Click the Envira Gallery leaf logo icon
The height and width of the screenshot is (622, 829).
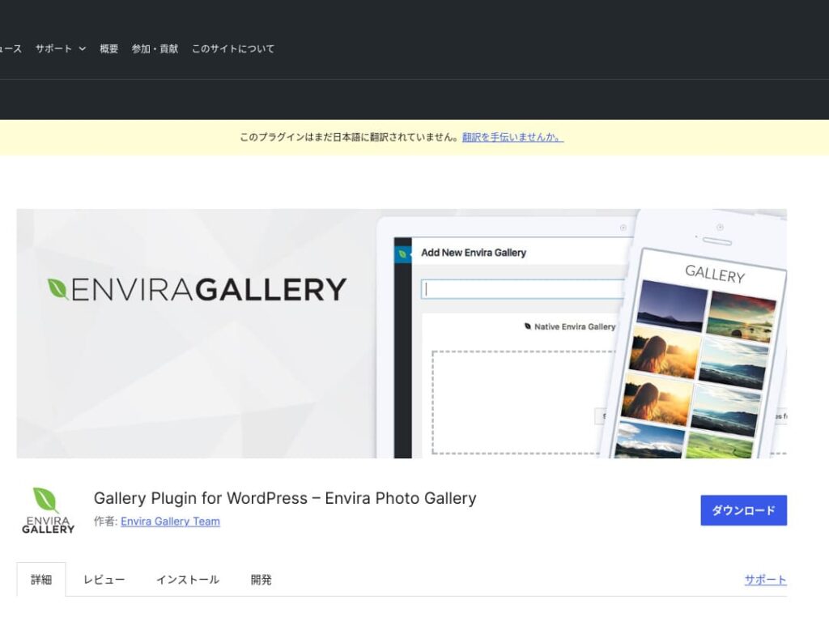[48, 510]
